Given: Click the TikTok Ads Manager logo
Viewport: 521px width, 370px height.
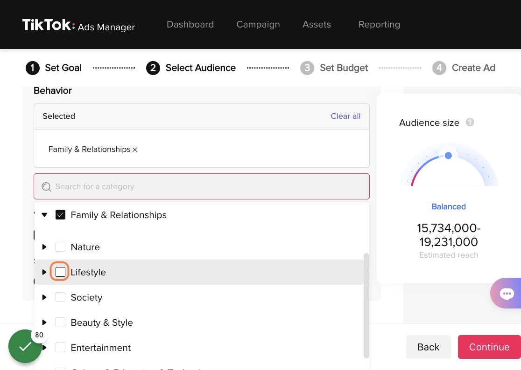Looking at the screenshot, I should pos(78,25).
